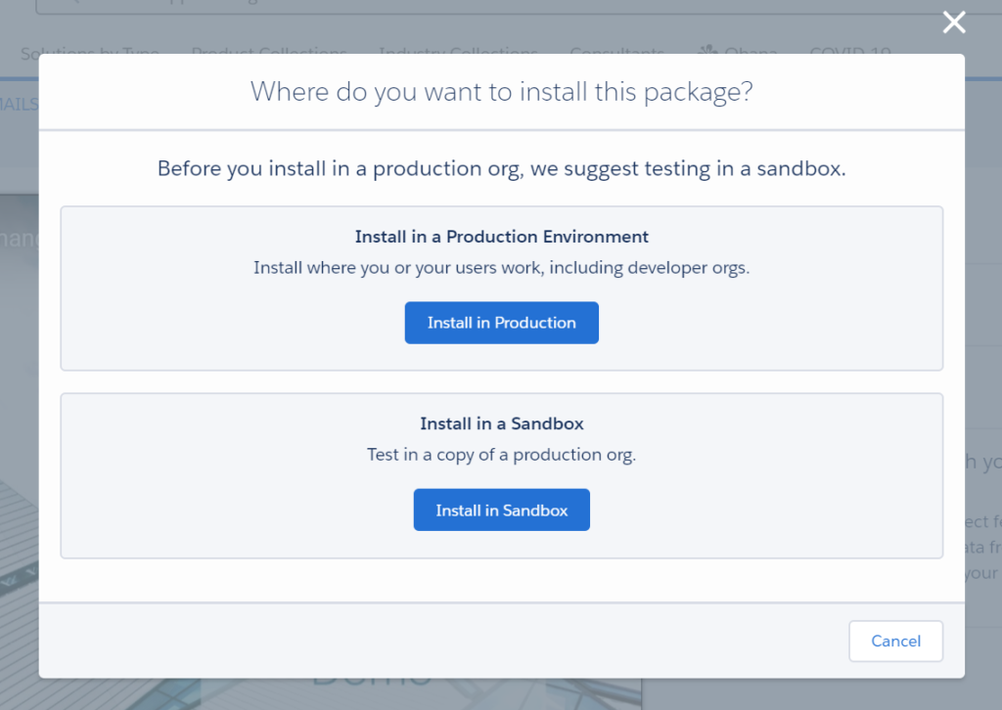Screen dimensions: 1002x710
Task: Select the 'Install in a Production Environment' heading
Action: (x=502, y=237)
